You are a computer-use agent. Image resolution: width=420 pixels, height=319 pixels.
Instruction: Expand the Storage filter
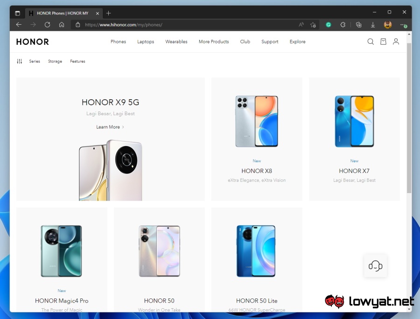55,62
